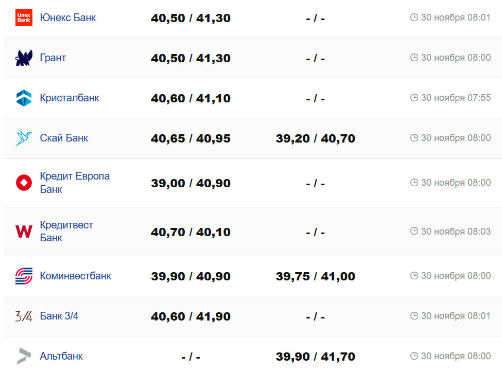Click the Кредит Европа Банк red logo
This screenshot has height=373, width=502.
click(x=24, y=183)
